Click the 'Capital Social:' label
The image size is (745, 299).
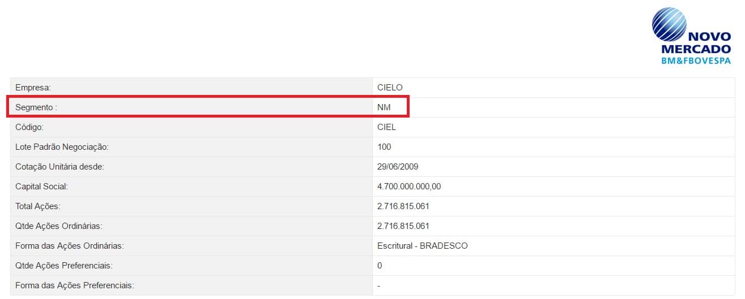coord(42,187)
